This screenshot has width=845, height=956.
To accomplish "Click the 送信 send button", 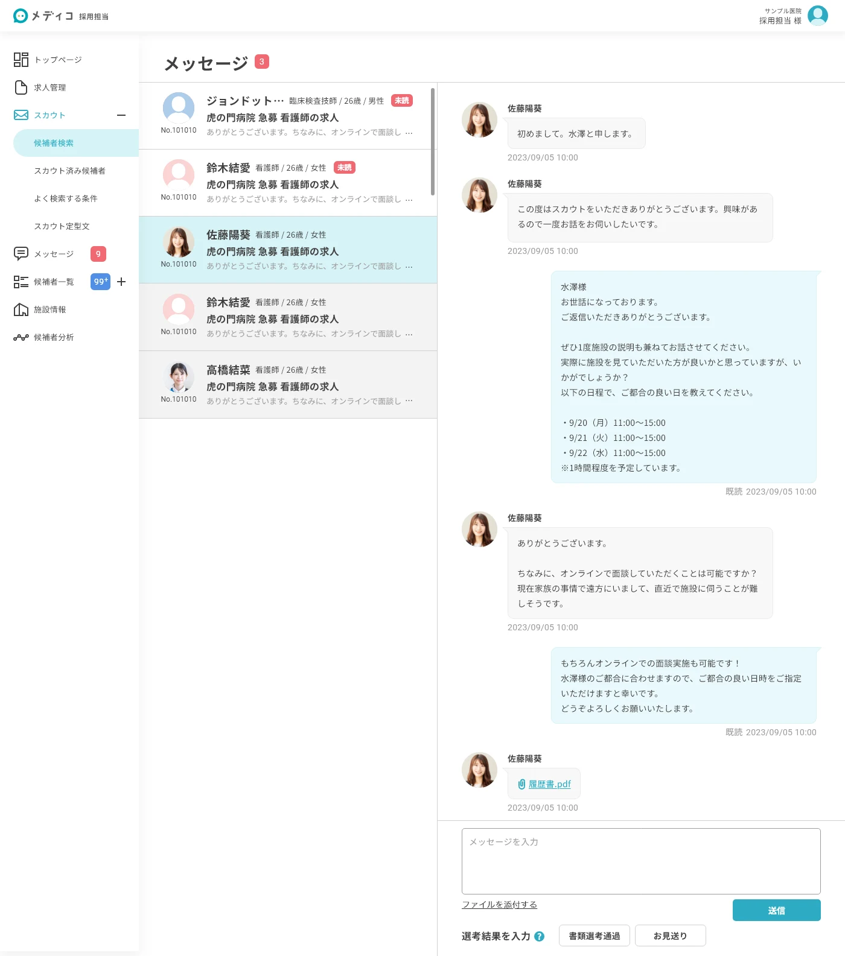I will 776,910.
